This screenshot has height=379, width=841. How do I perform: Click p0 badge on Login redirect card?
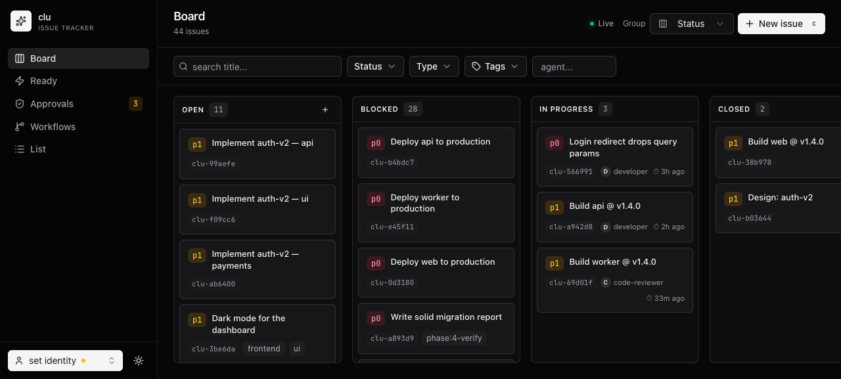click(x=555, y=143)
